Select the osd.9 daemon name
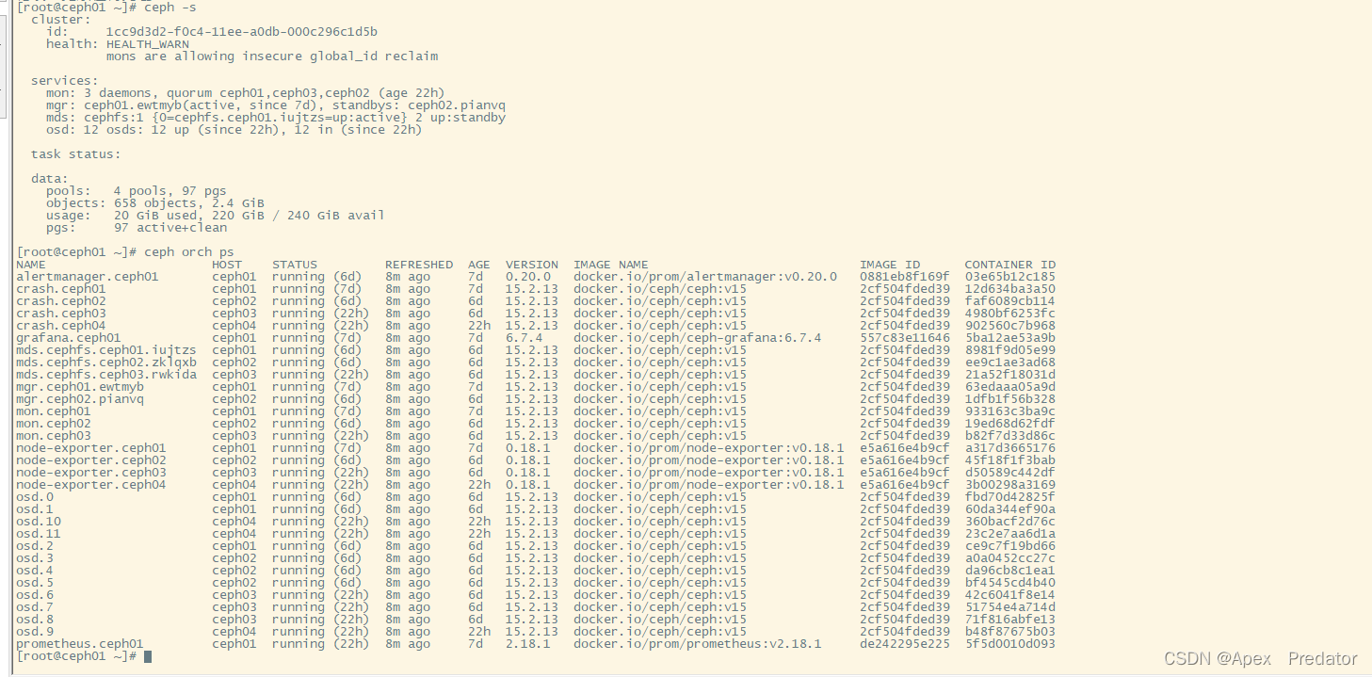This screenshot has height=677, width=1372. 35,632
